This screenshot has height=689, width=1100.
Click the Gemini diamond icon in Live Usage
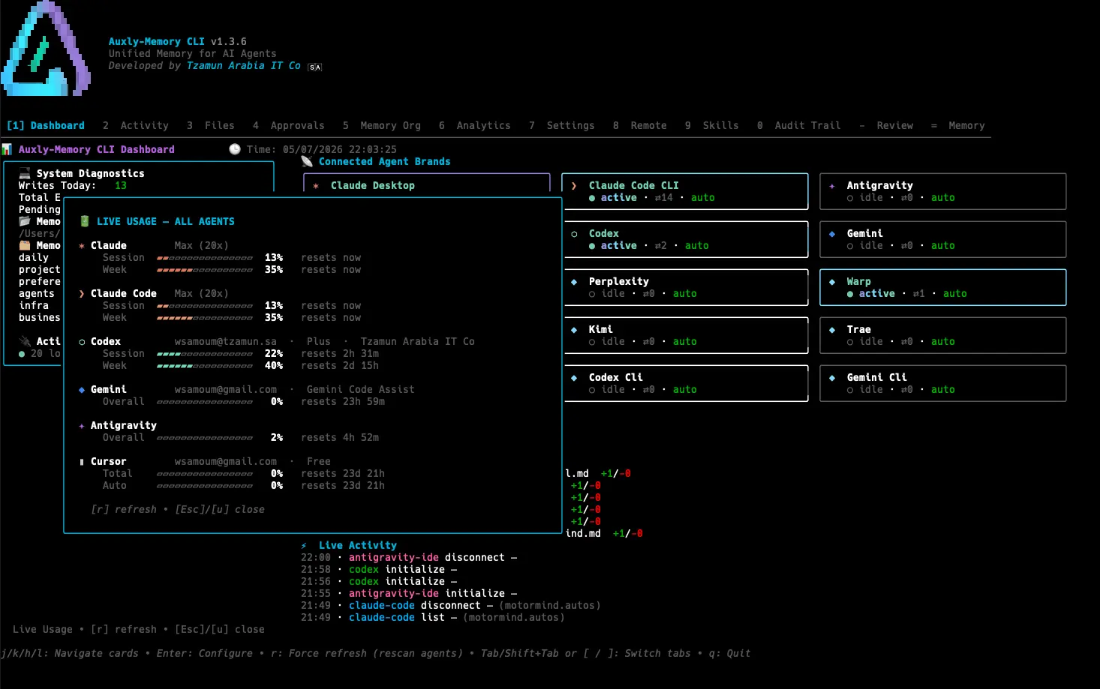(x=82, y=390)
